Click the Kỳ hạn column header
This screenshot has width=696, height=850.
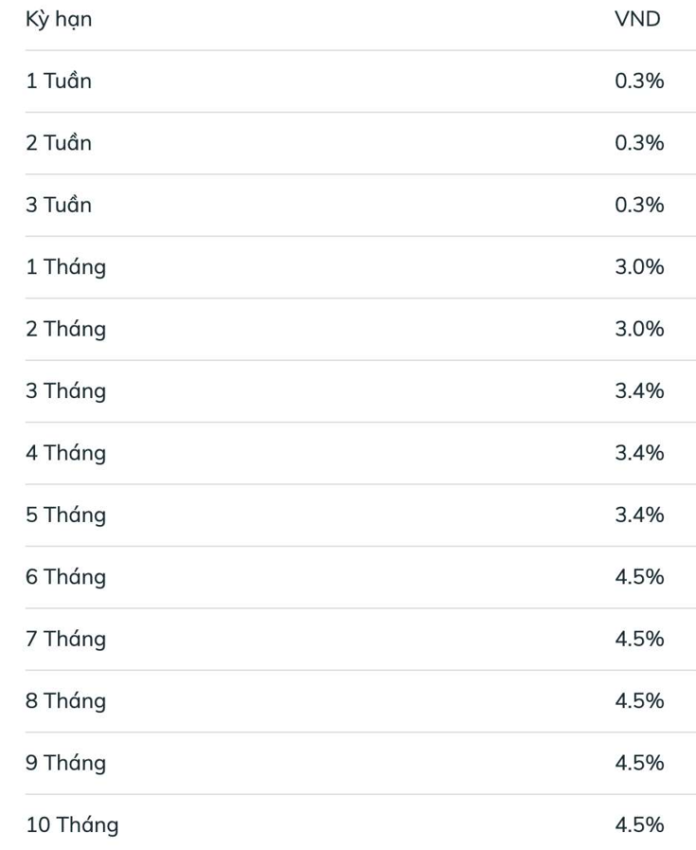59,20
